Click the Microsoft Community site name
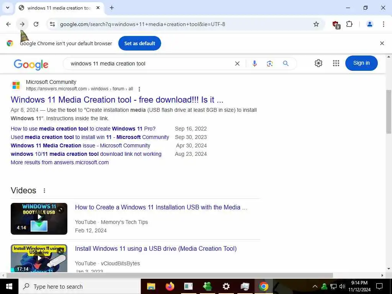The height and width of the screenshot is (294, 392). [x=51, y=82]
